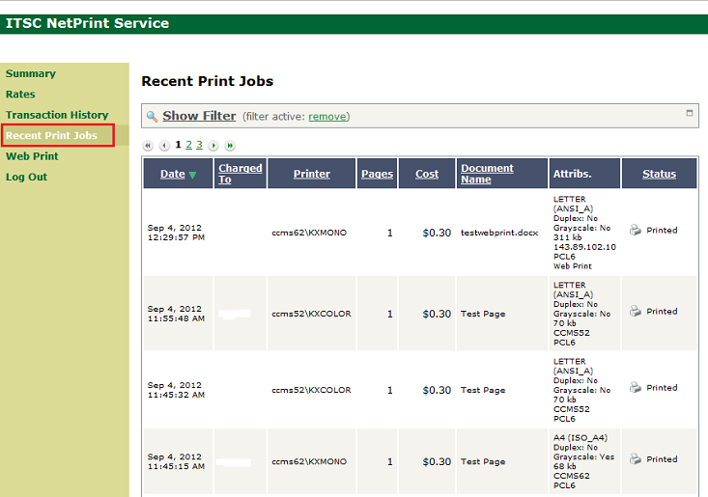Open Recent Print Jobs in sidebar
Viewport: 708px width, 497px height.
[51, 136]
